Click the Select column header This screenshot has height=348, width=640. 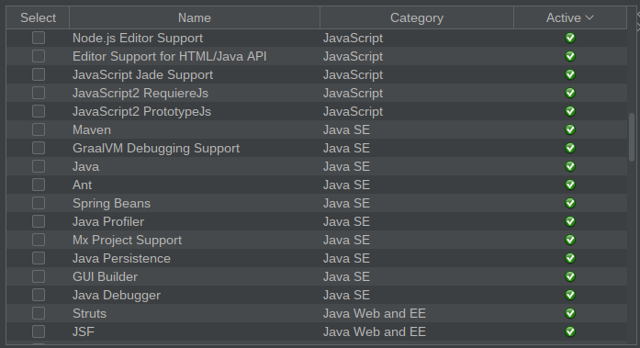point(38,17)
